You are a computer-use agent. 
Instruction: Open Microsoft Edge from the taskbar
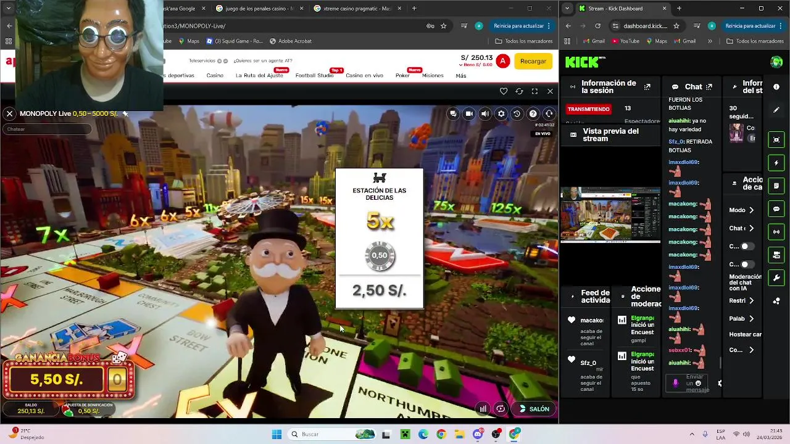(423, 434)
